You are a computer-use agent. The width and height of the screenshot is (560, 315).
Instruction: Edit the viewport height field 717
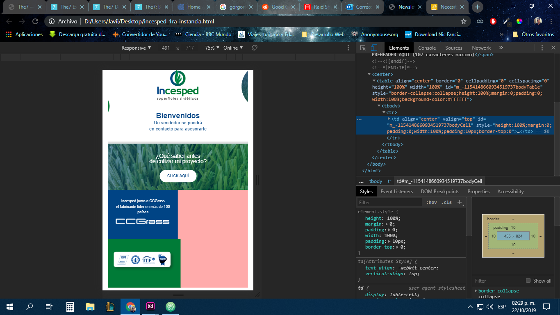189,48
